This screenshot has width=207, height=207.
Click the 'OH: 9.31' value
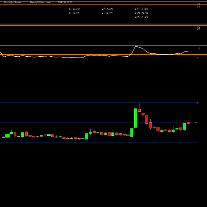(x=142, y=13)
